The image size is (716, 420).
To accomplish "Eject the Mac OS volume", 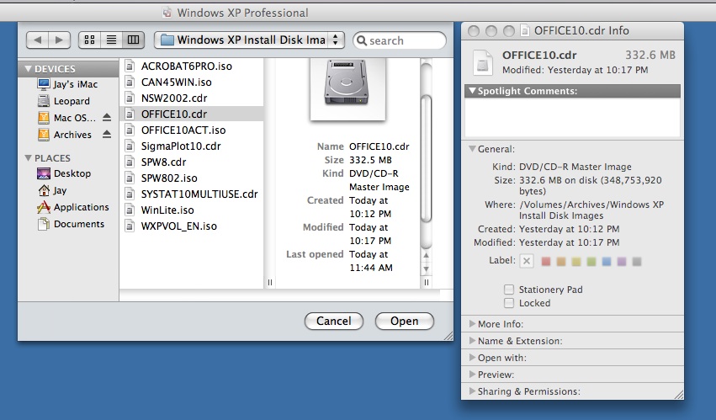I will 107,118.
